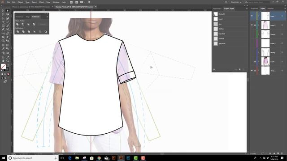Select the Rectangle tool
This screenshot has height=161, width=287.
coord(3,26)
